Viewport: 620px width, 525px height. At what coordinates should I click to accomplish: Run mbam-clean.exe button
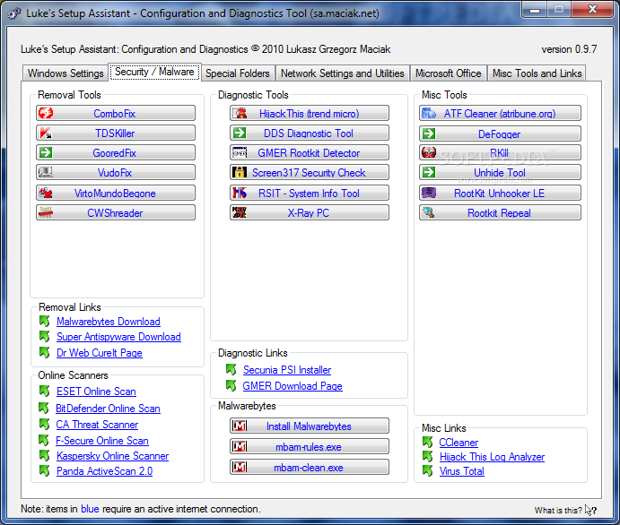coord(310,468)
